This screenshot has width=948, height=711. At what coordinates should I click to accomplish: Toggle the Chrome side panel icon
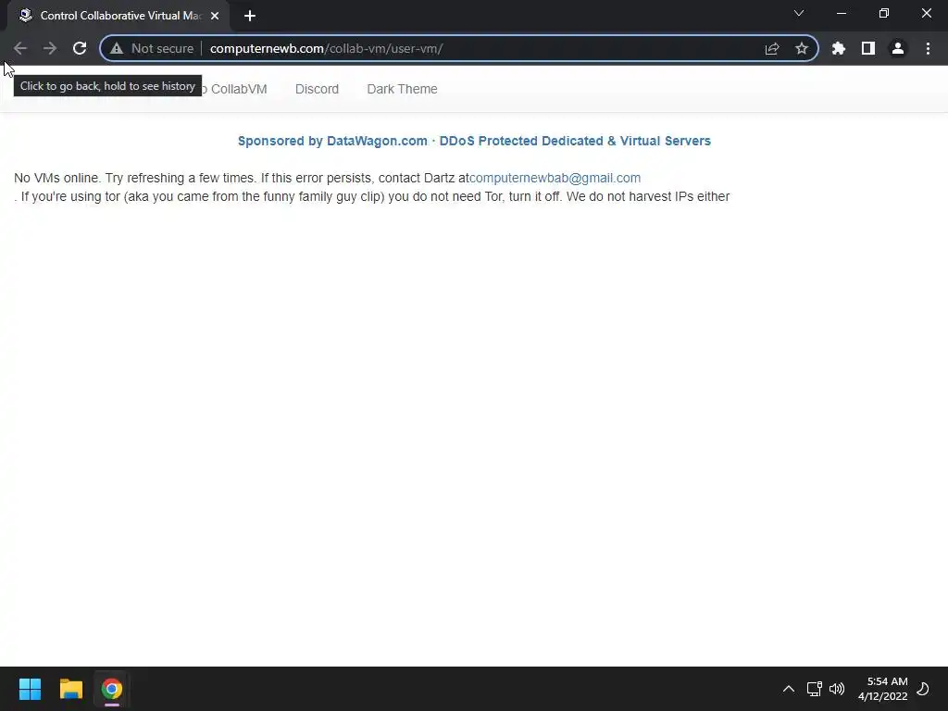[x=868, y=48]
